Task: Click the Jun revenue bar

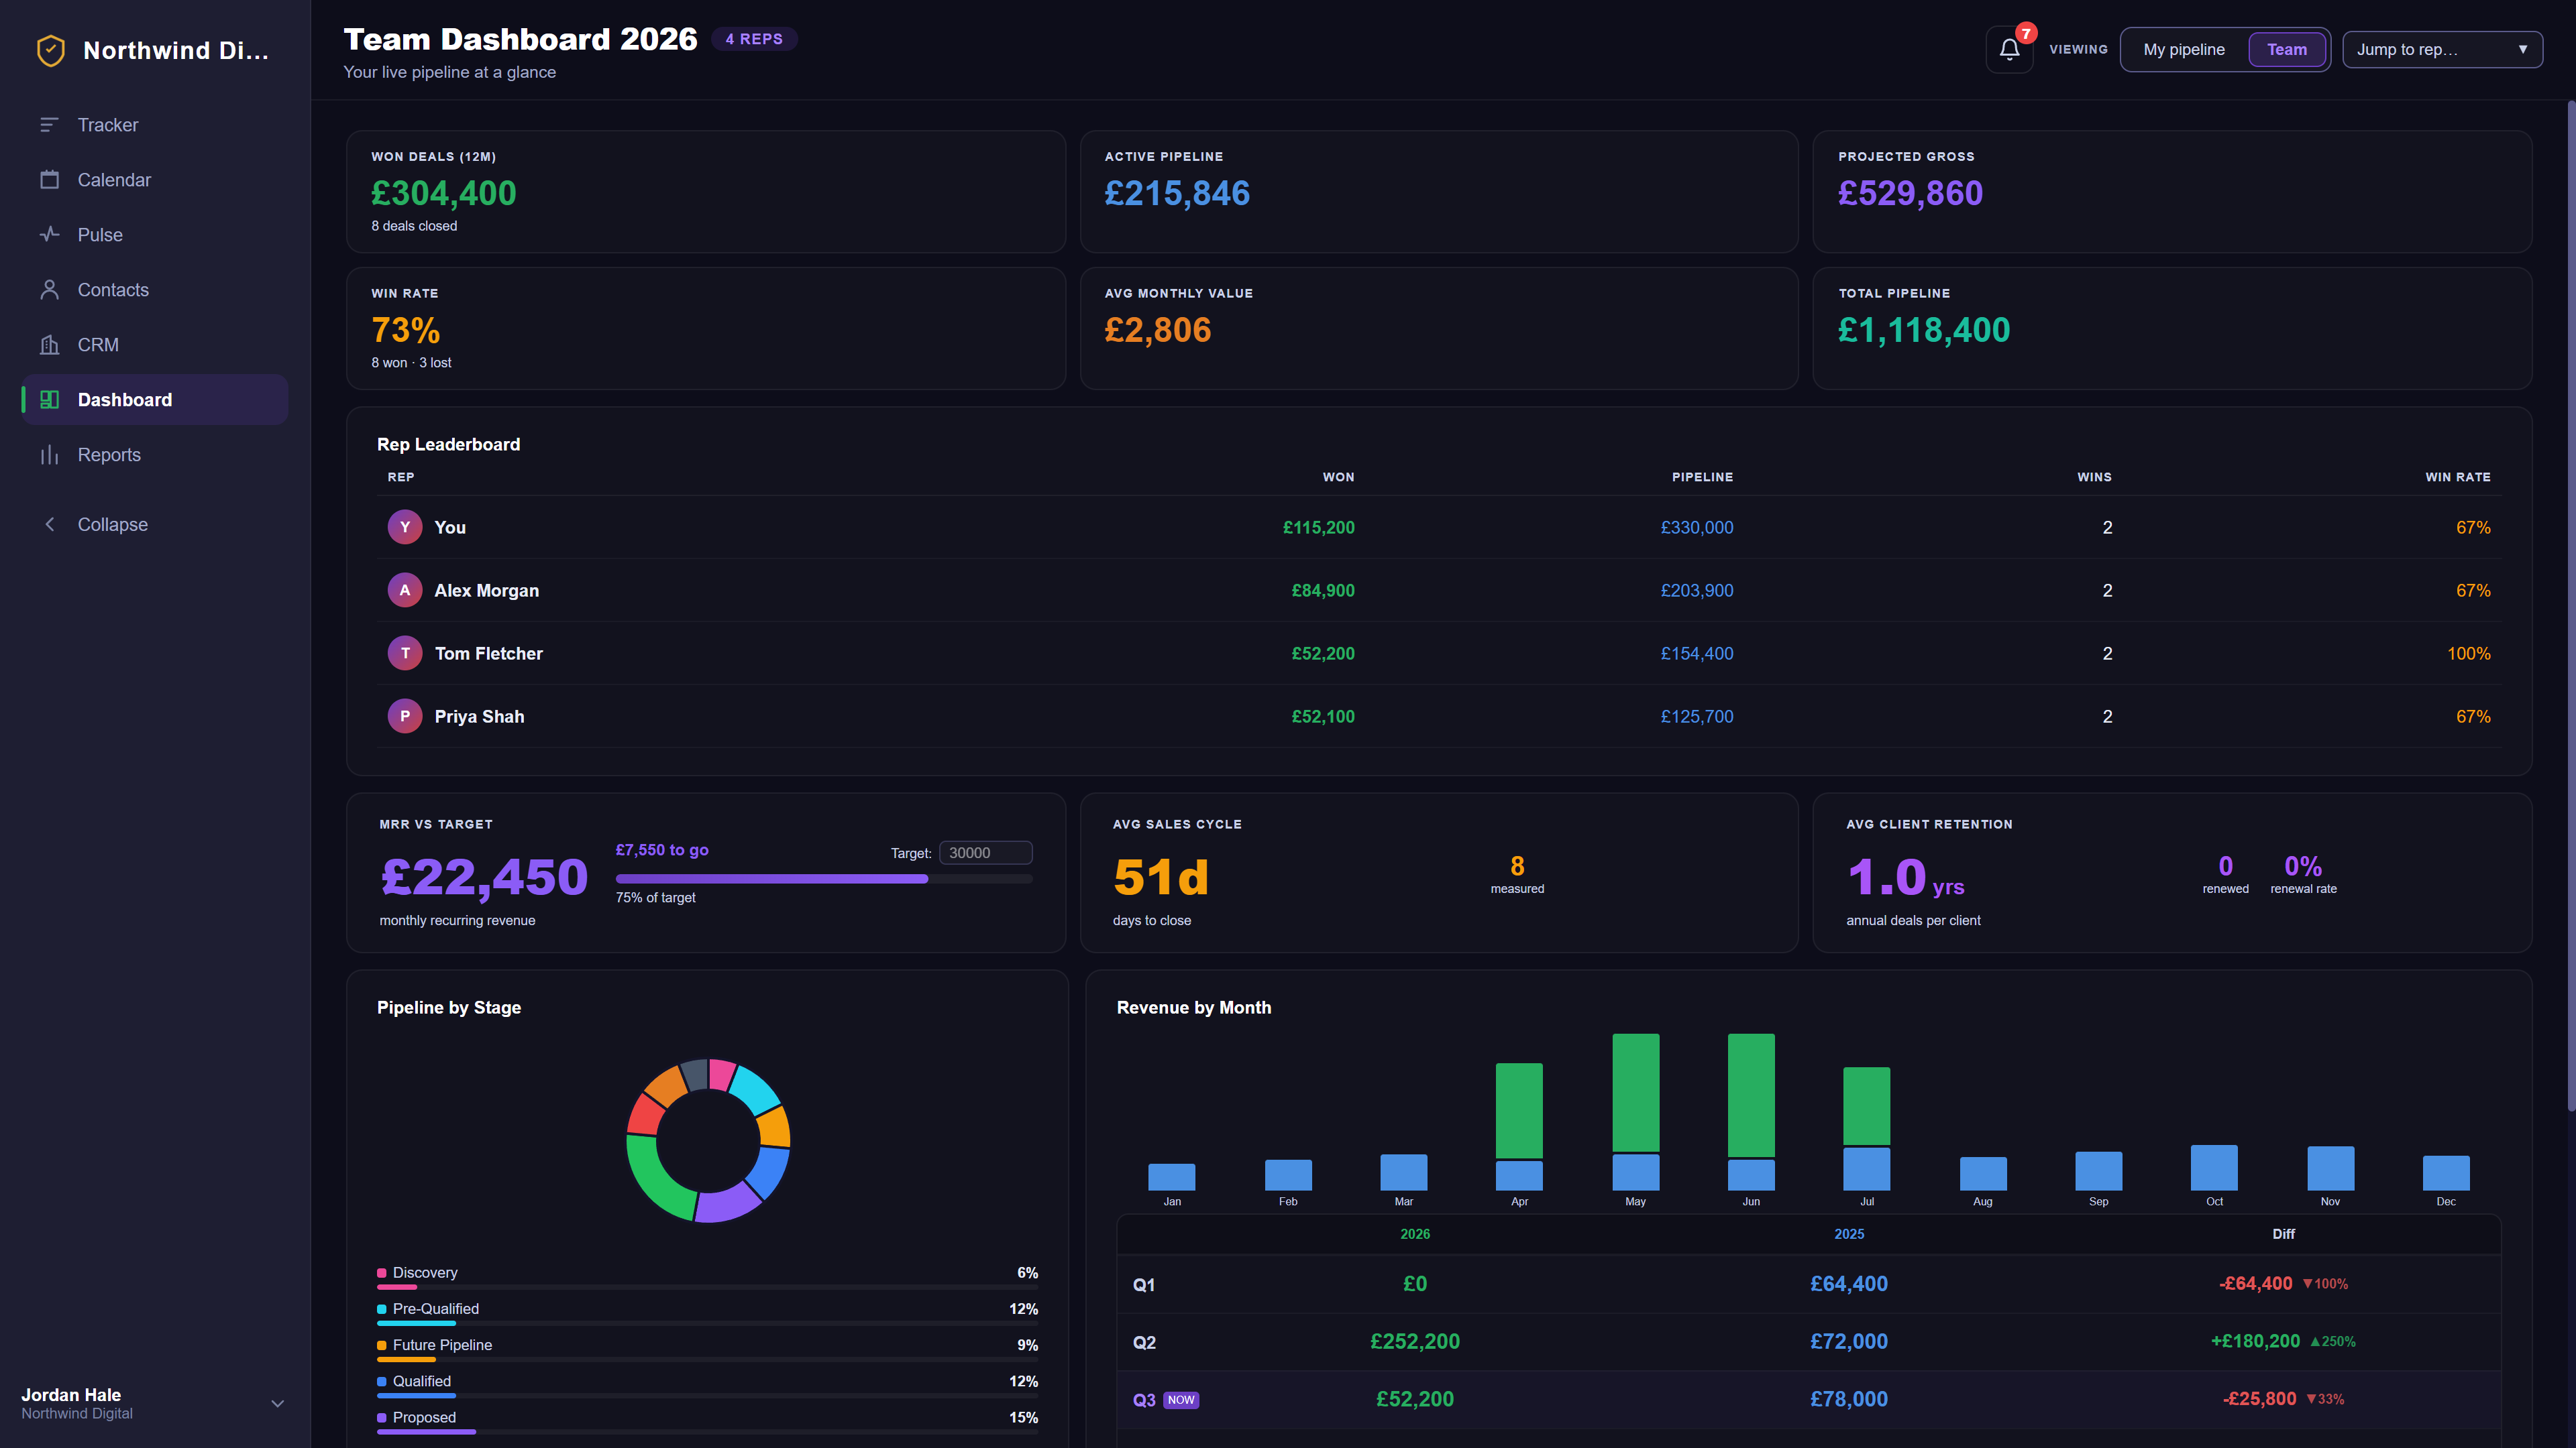Action: [1751, 1111]
